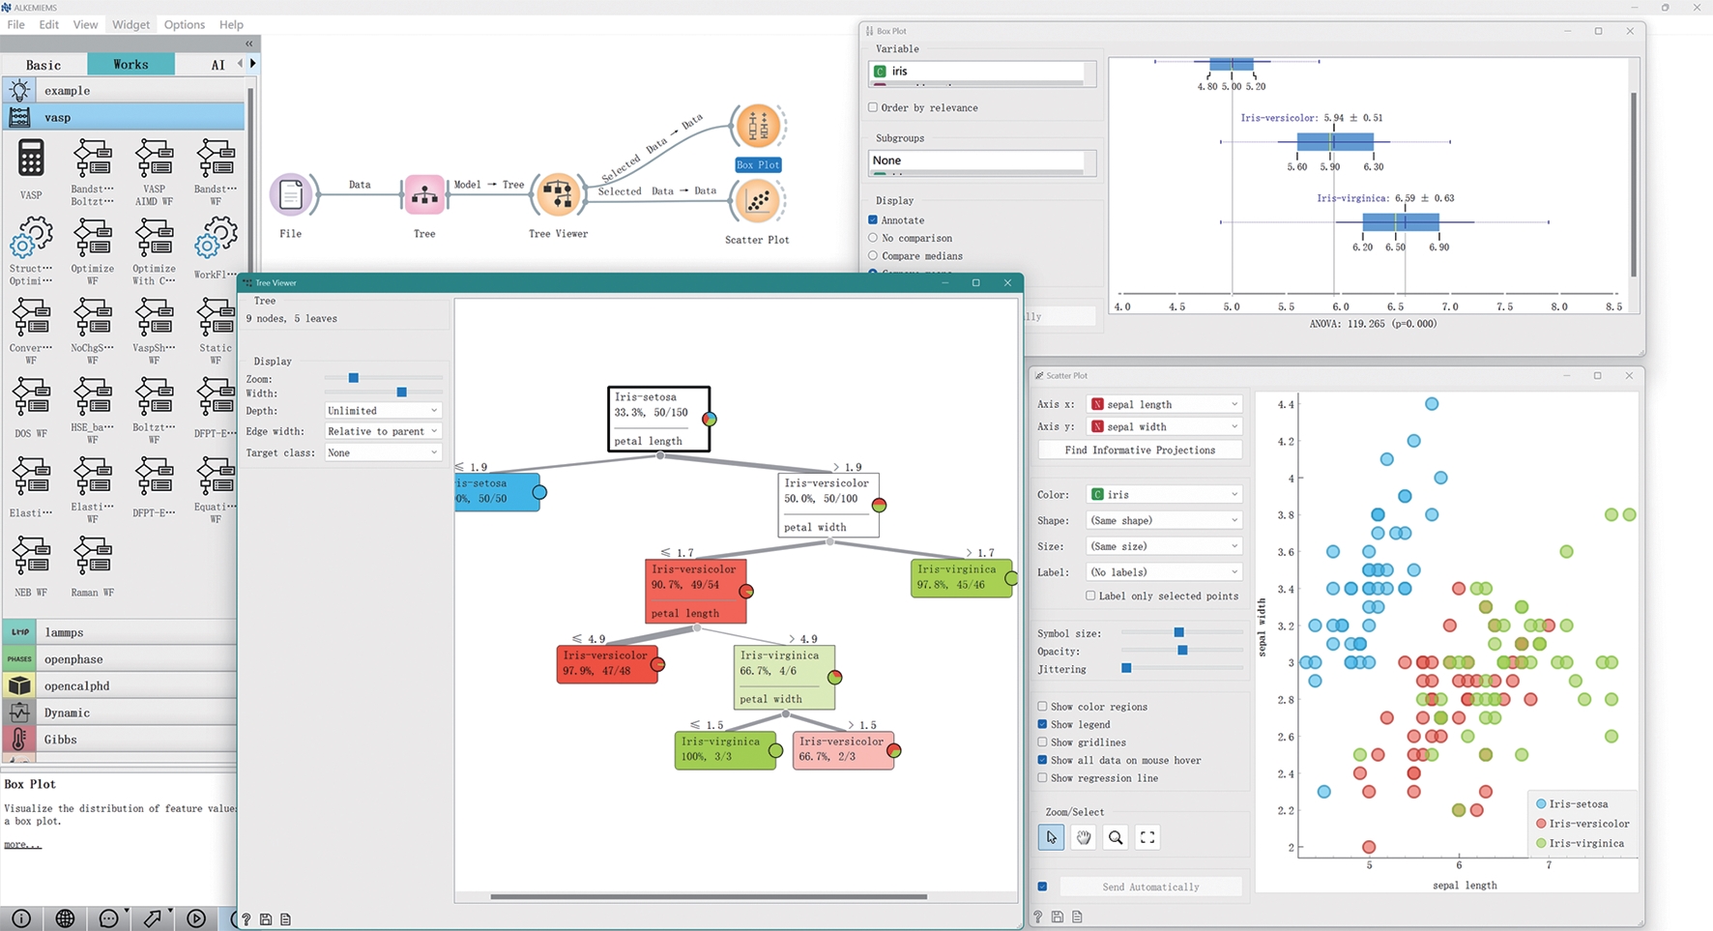Click the report icon in Scatter Plot footer
This screenshot has width=1713, height=931.
[1077, 916]
